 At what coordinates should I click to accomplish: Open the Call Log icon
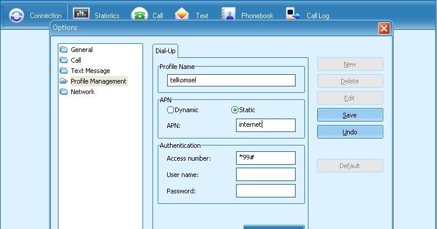pyautogui.click(x=293, y=13)
